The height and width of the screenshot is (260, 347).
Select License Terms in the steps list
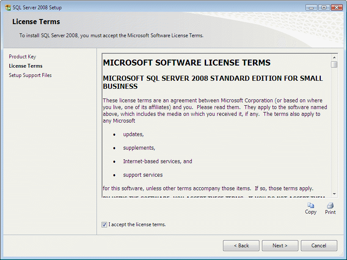tap(26, 66)
